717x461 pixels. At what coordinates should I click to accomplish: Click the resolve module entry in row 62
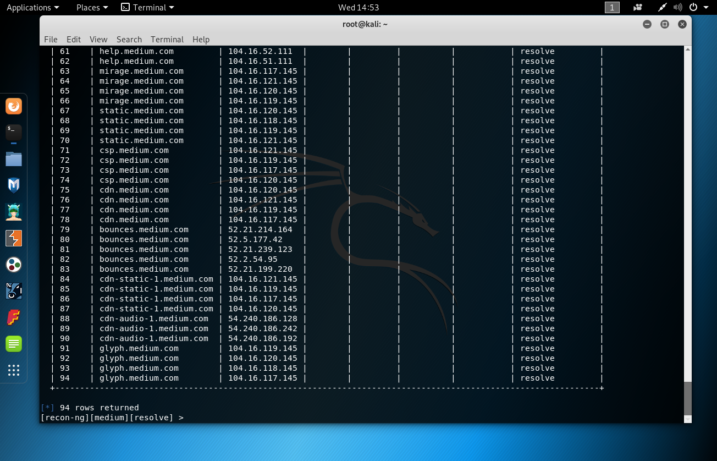[x=538, y=61]
